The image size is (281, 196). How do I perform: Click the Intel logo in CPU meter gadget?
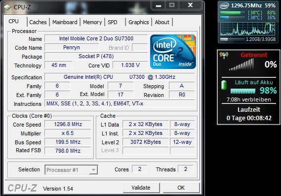[224, 5]
